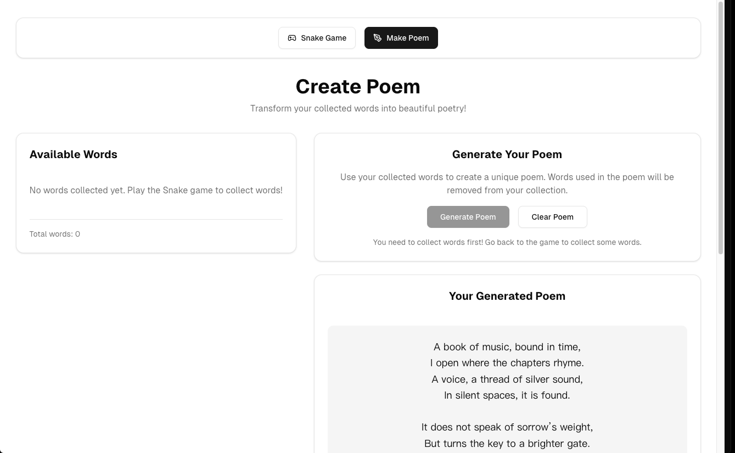Switch to the Snake Game tab
This screenshot has width=735, height=453.
click(317, 38)
